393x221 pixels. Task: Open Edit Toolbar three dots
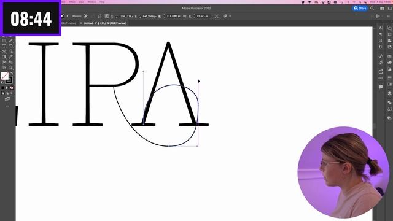[7, 106]
